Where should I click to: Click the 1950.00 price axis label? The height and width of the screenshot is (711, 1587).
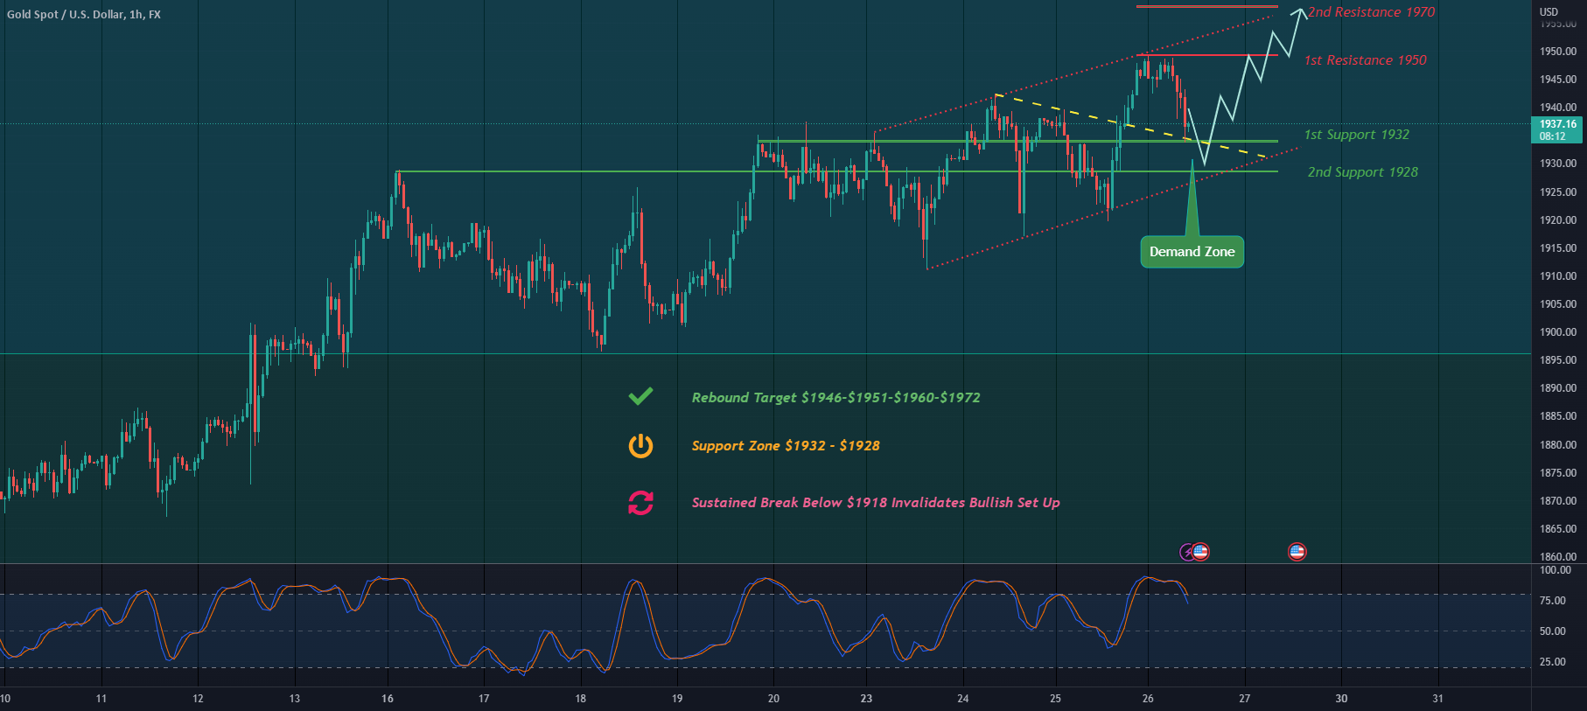pos(1558,52)
